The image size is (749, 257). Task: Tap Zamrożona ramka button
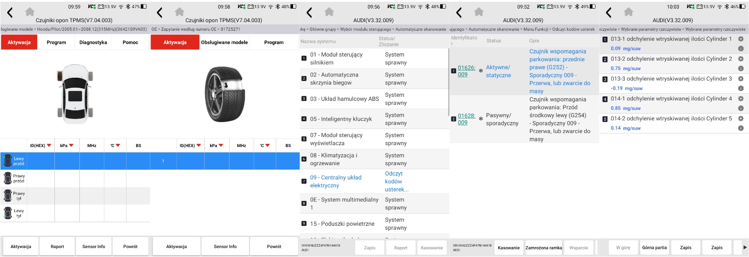543,248
